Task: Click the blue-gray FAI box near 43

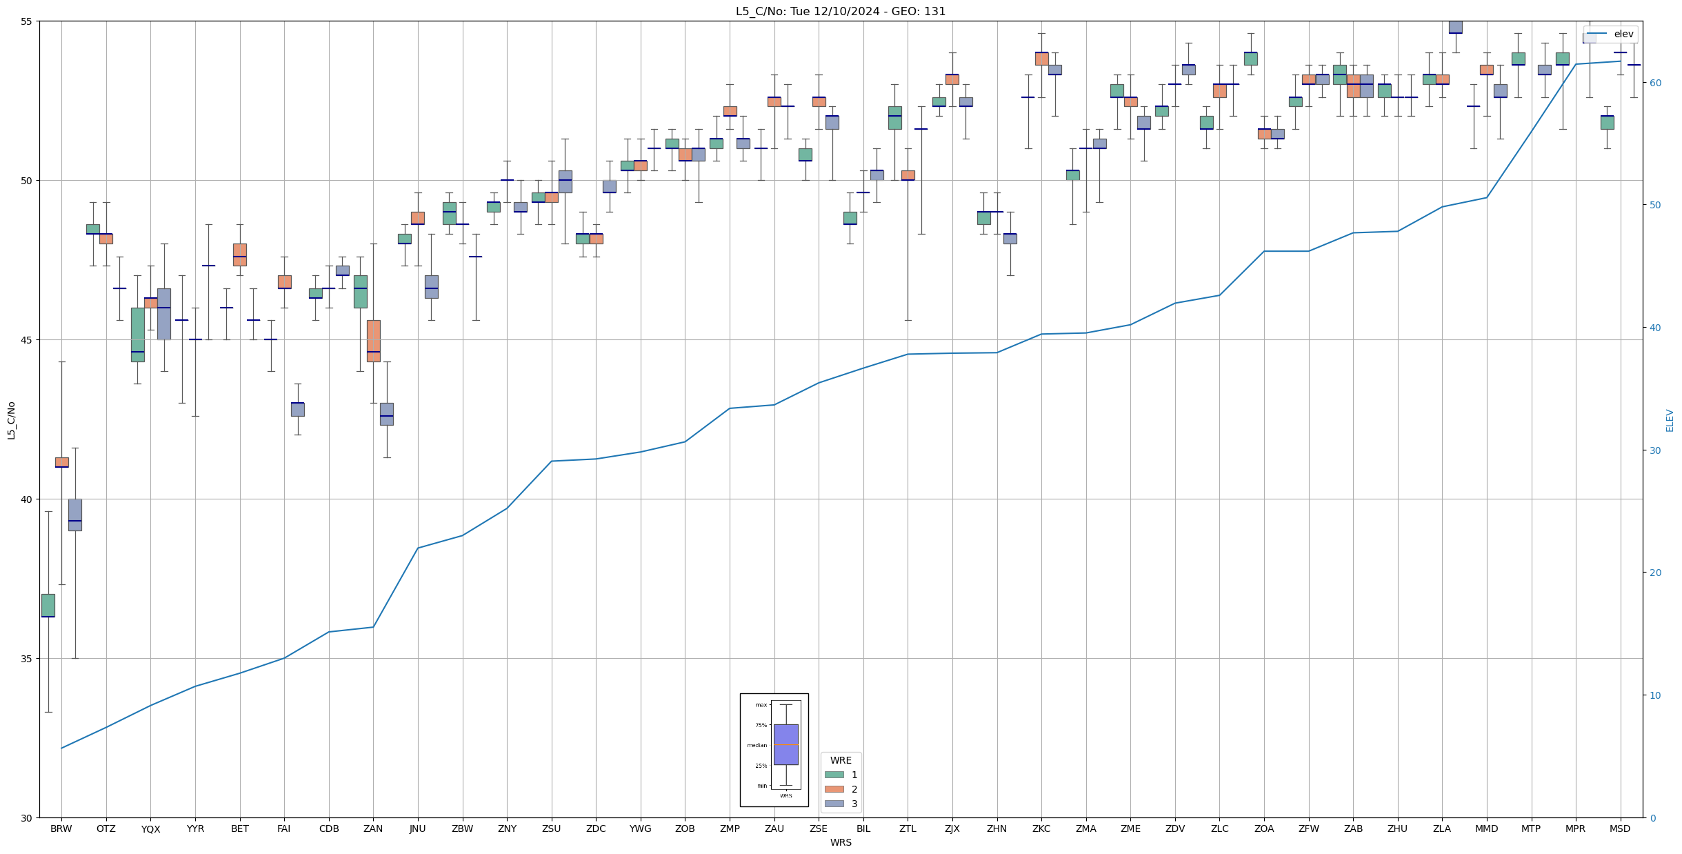Action: coord(297,409)
